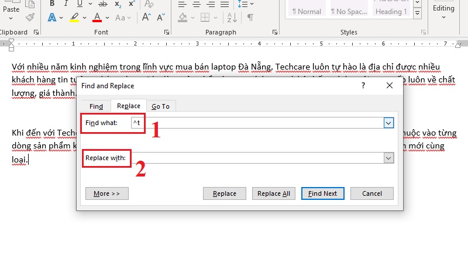The height and width of the screenshot is (263, 468).
Task: Open the highlight color dropdown arrow
Action: (84, 18)
